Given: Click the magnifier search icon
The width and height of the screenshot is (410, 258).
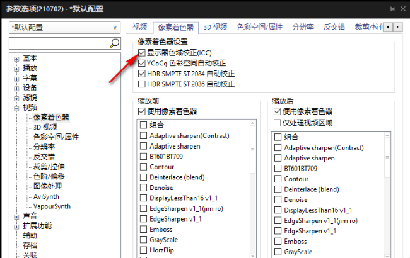Looking at the screenshot, I should coord(114,43).
